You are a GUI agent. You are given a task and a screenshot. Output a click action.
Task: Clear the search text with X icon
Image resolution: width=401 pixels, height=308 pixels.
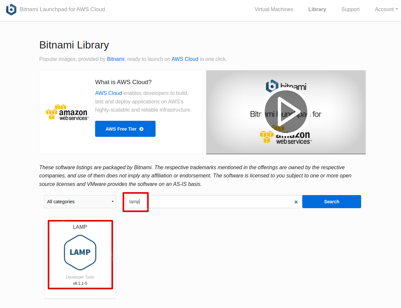point(296,202)
